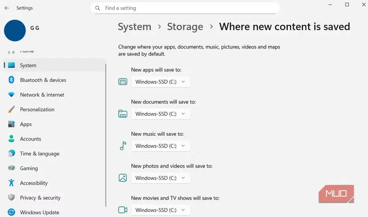Minimize the Settings window
368x217 pixels.
point(330,5)
